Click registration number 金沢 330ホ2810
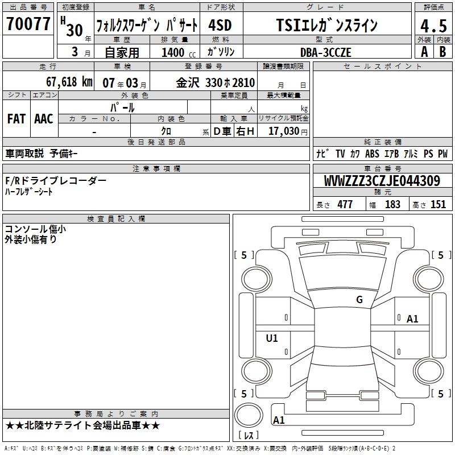 (x=216, y=82)
